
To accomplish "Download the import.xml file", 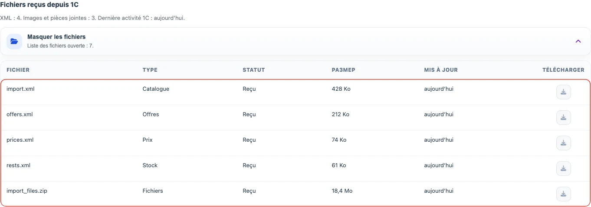I will [563, 92].
